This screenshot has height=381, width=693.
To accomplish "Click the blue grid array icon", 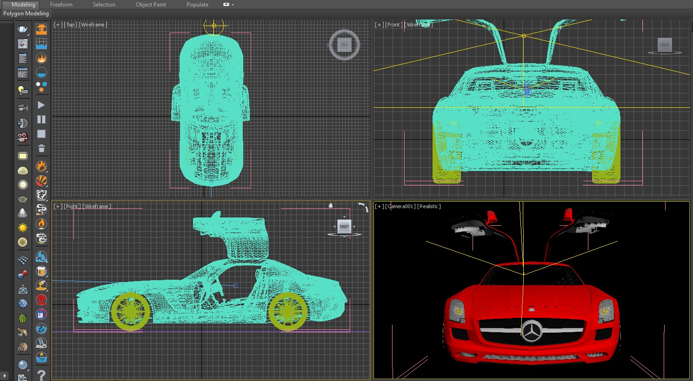I will coord(22,260).
